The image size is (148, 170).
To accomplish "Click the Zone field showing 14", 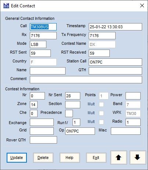I will [x=34, y=105].
